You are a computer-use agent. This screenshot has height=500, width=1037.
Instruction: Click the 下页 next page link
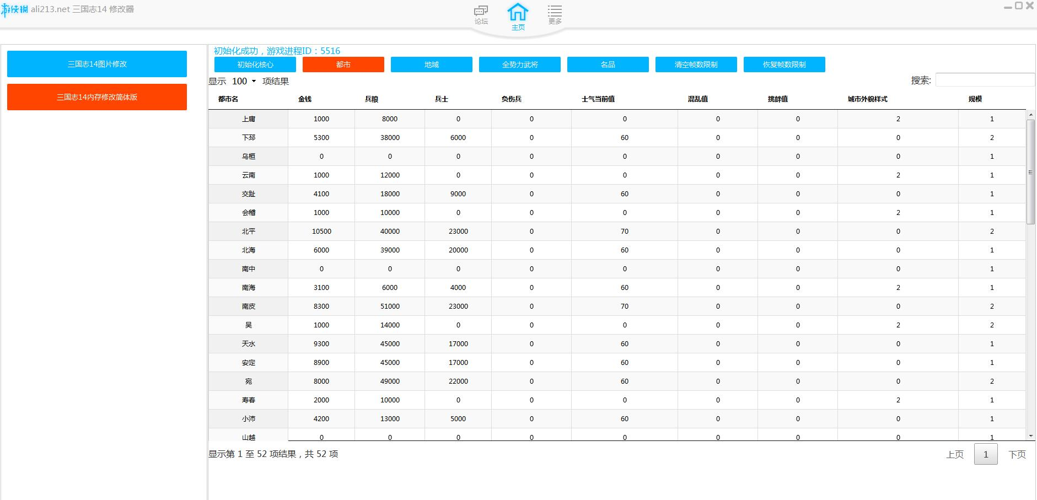(x=1017, y=454)
